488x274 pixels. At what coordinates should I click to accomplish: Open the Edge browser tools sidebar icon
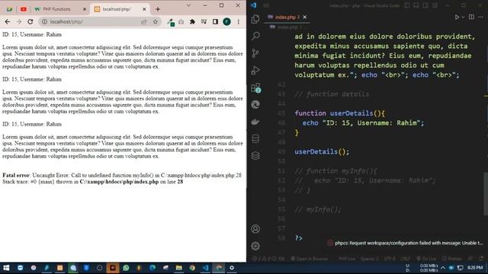[255, 105]
